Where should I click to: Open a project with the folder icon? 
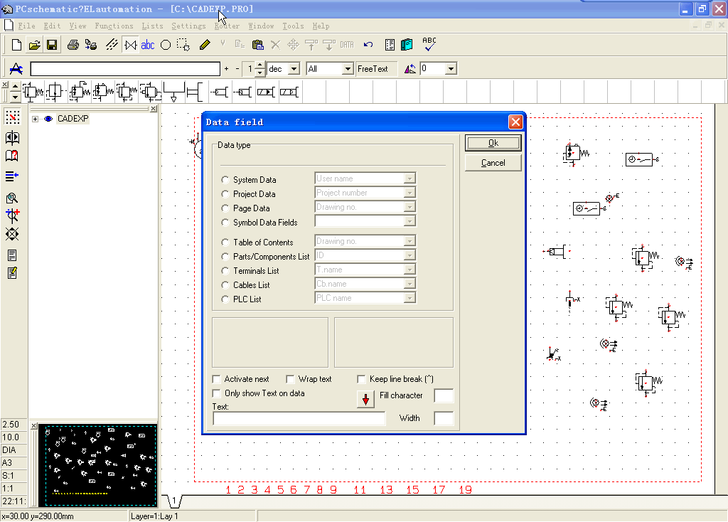coord(34,45)
